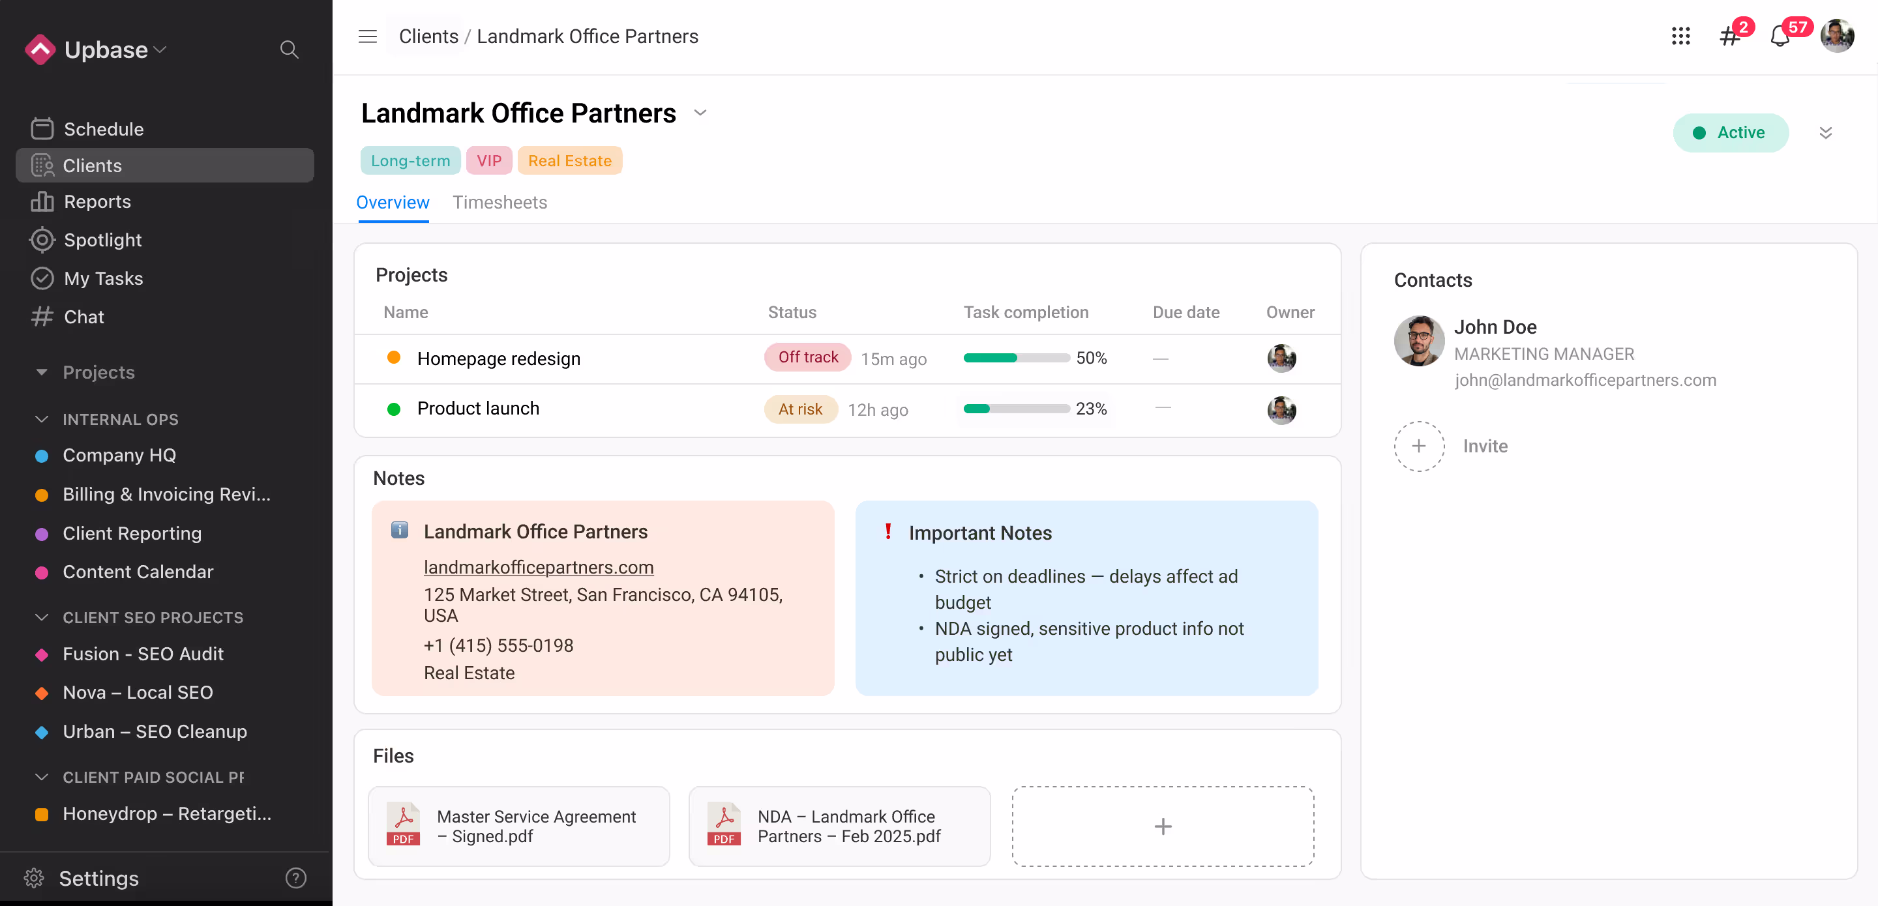Select Schedule in the sidebar
Screen dimensions: 1878x906
(x=103, y=128)
